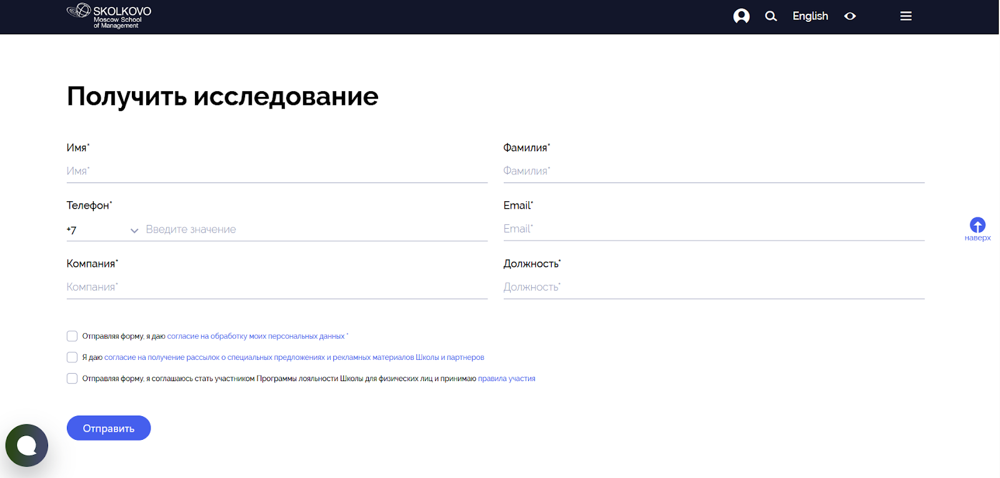This screenshot has height=478, width=1000.
Task: Tick the loyalty program participation checkbox
Action: click(x=72, y=379)
